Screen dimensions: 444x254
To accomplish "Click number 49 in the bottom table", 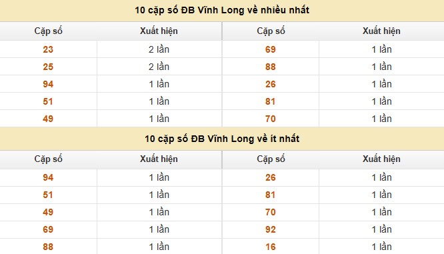I will (48, 212).
